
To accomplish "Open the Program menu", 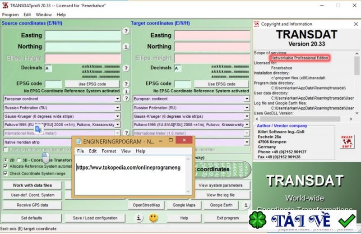I will pos(10,15).
